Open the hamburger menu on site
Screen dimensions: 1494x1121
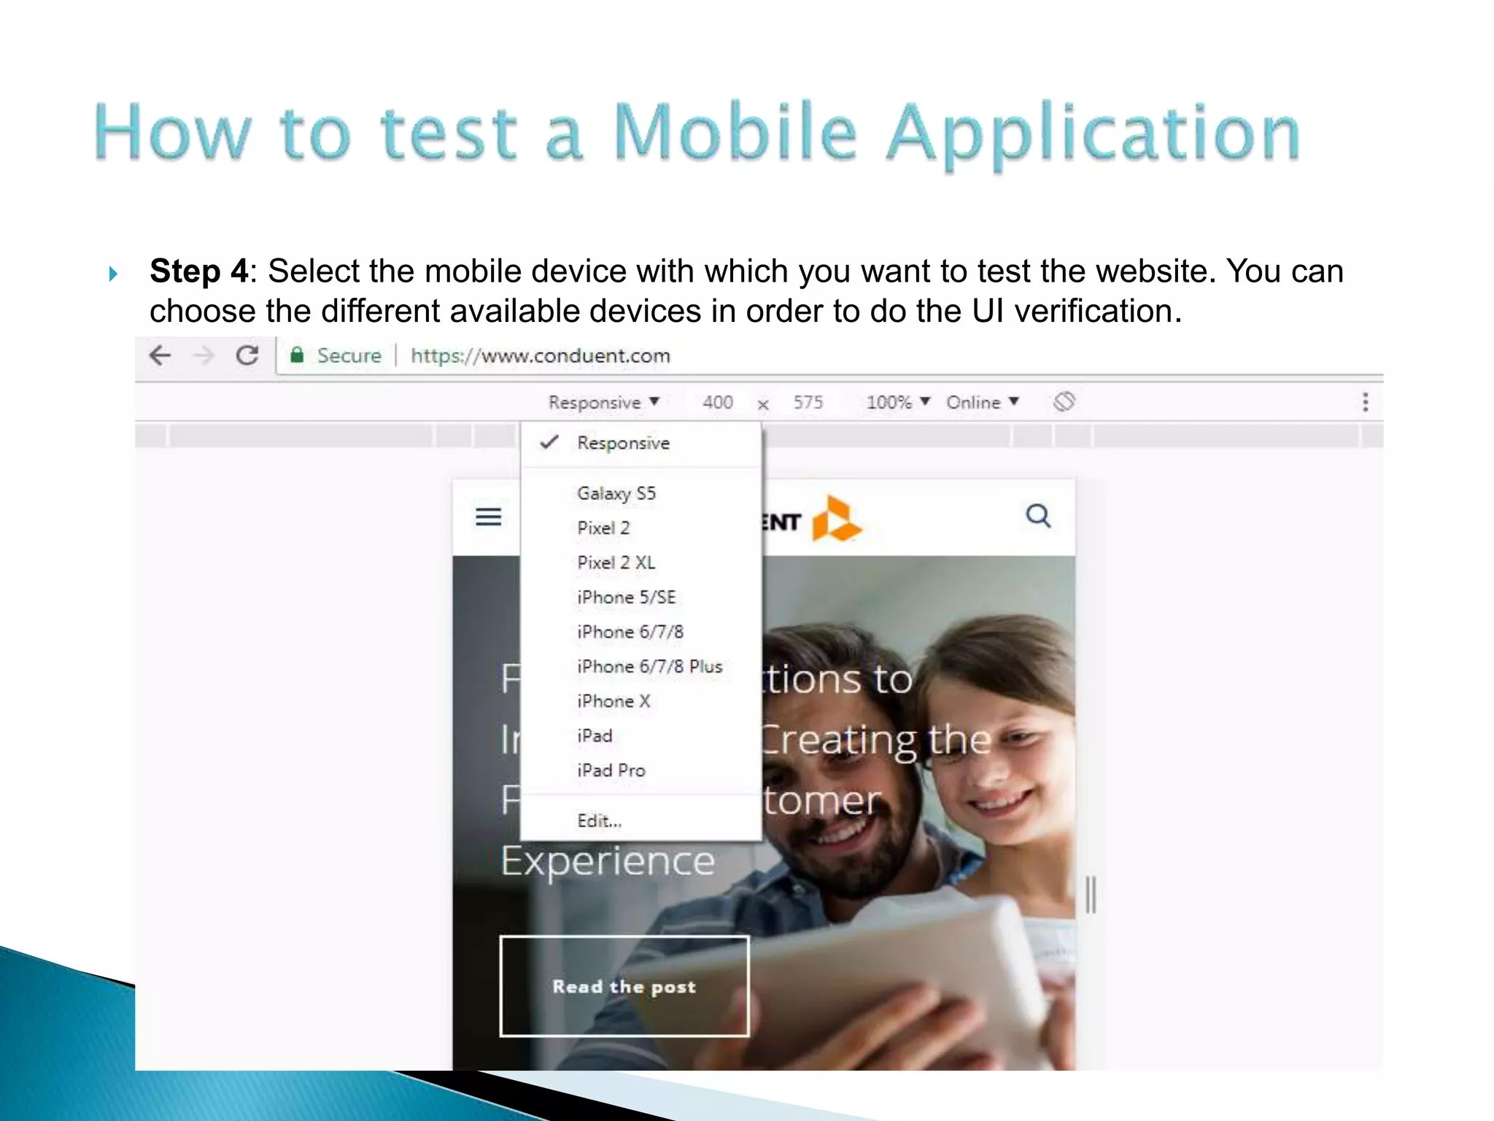point(488,517)
